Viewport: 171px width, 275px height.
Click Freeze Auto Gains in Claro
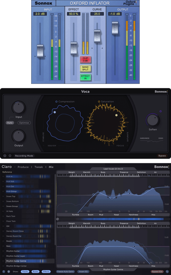(x=66, y=272)
